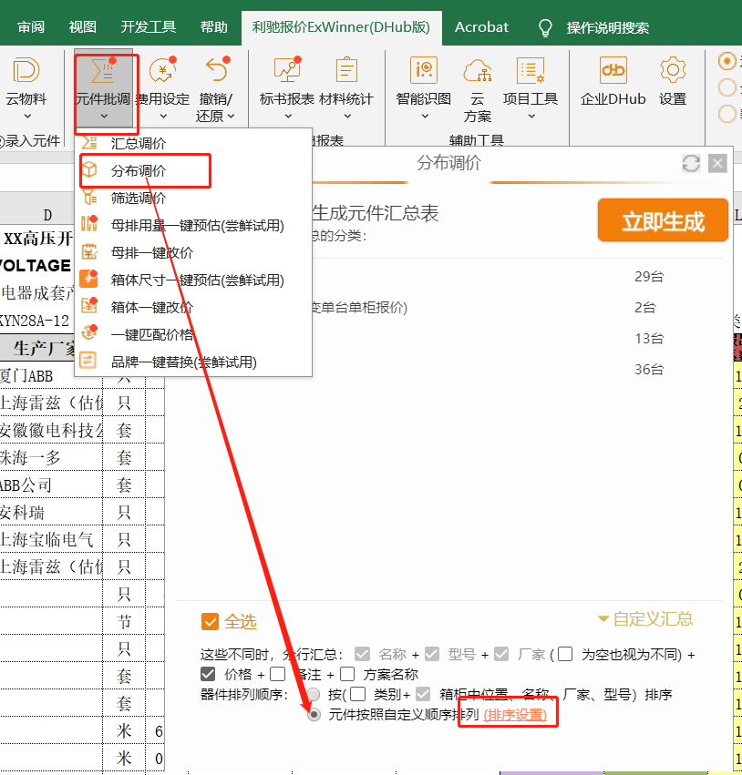Open the 设置 gear in the ribbon
742x775 pixels.
pyautogui.click(x=673, y=82)
